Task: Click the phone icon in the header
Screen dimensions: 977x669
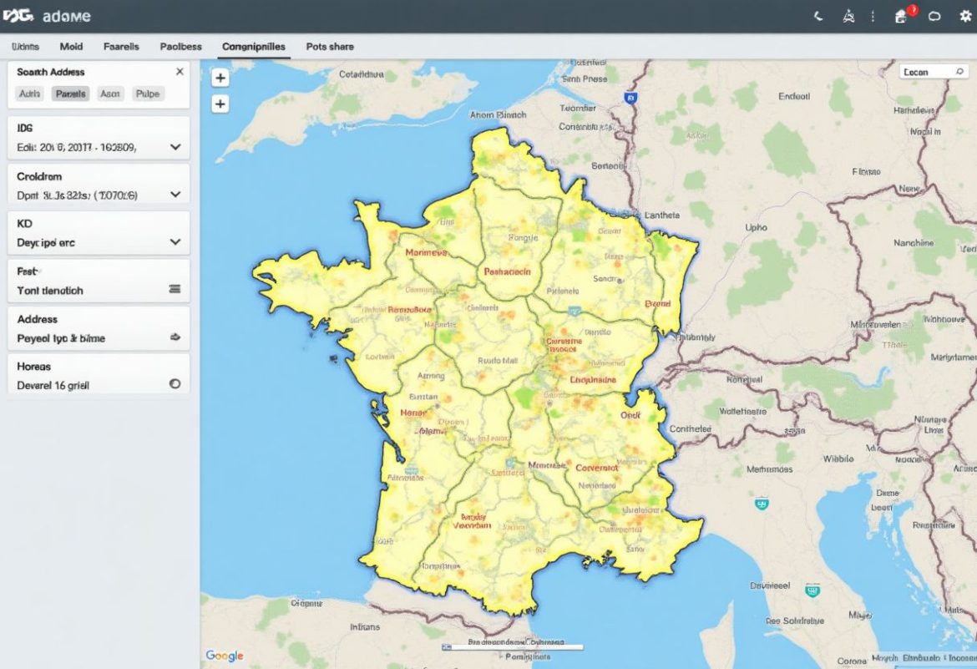Action: (x=818, y=16)
